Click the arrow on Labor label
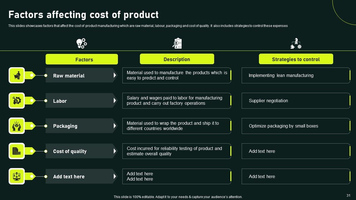The height and width of the screenshot is (200, 356). pyautogui.click(x=115, y=101)
